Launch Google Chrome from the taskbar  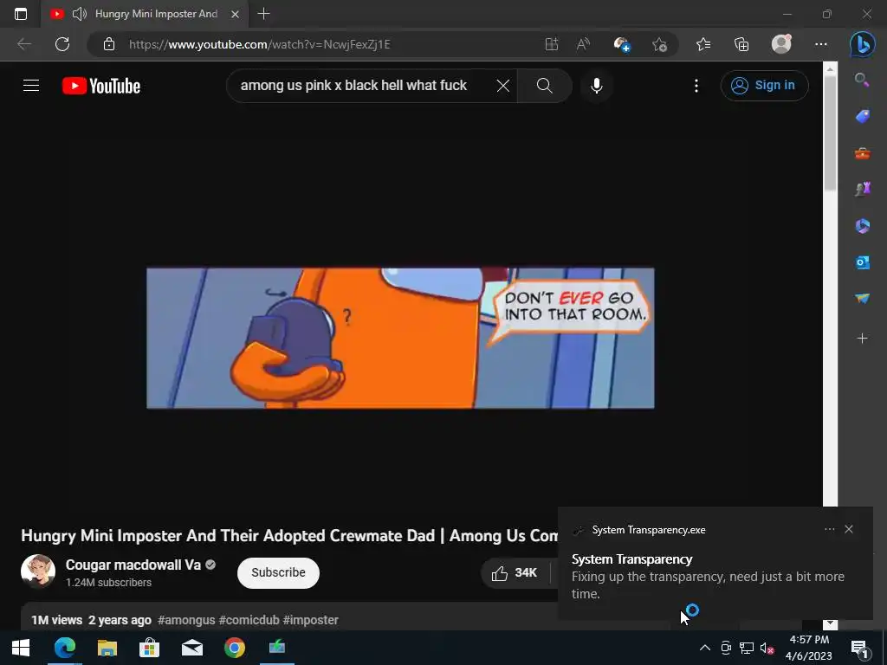coord(235,648)
